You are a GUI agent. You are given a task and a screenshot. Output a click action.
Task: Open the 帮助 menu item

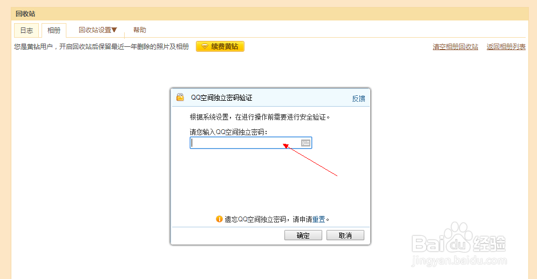pyautogui.click(x=139, y=30)
